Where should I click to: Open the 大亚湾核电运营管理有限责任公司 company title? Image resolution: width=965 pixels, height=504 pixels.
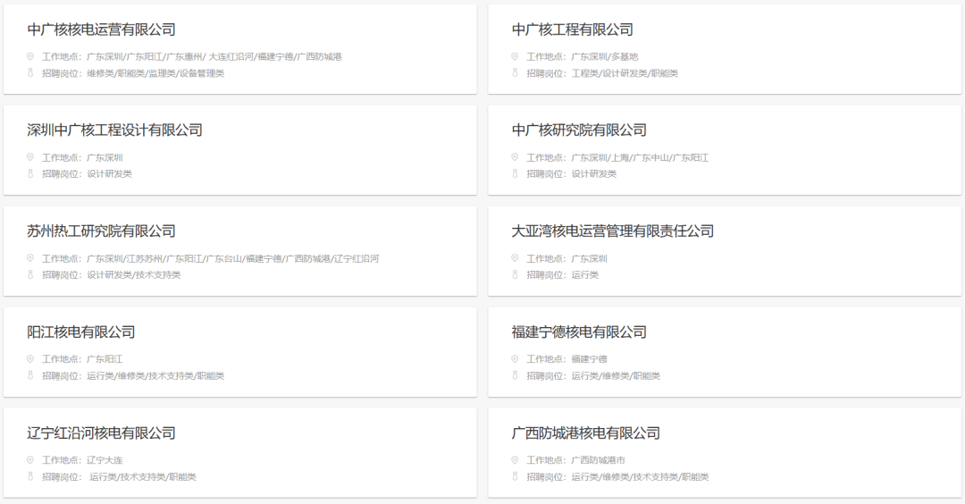click(613, 231)
